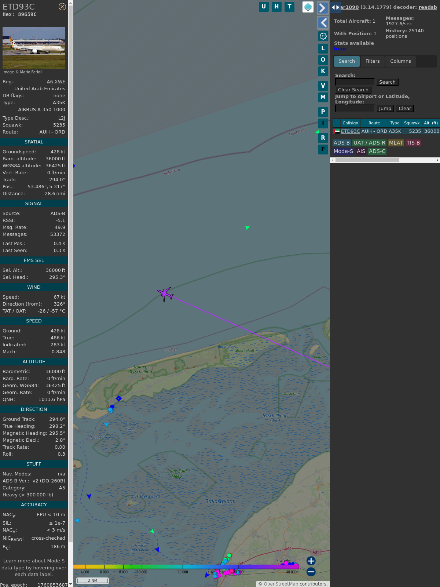The width and height of the screenshot is (440, 587).
Task: Sort table by Route column
Action: click(x=374, y=123)
